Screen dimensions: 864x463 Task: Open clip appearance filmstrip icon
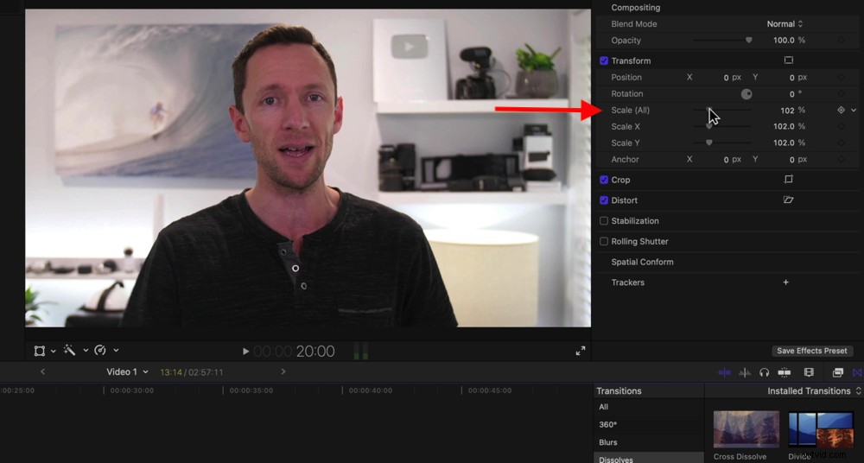[x=809, y=372]
